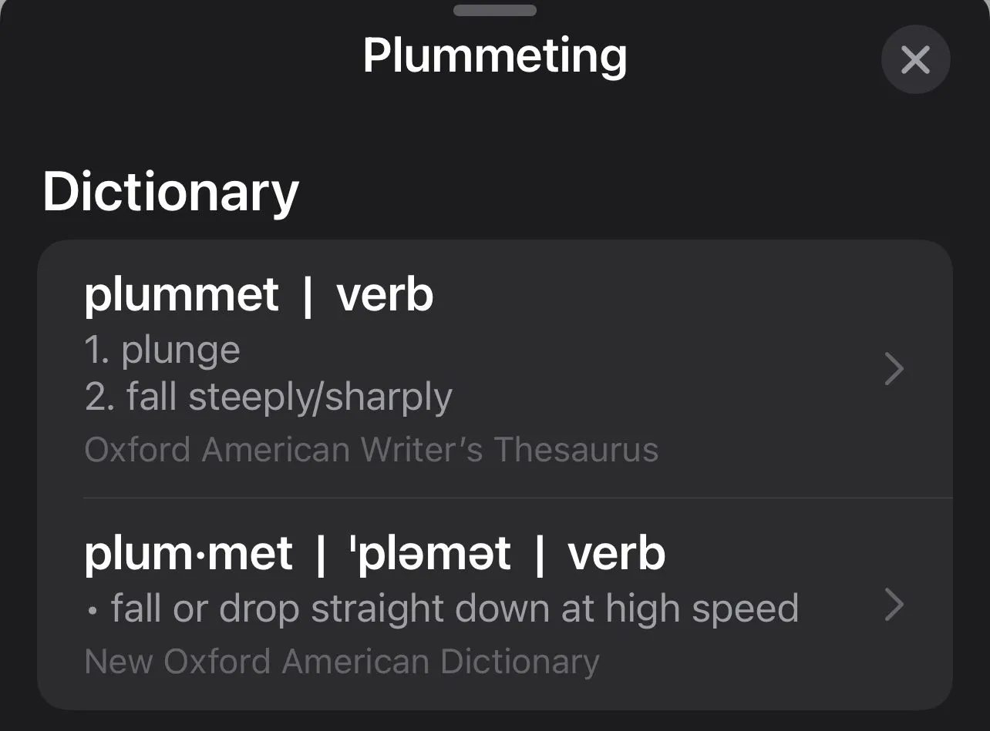Expand the New Oxford Dictionary entry chevron

894,605
